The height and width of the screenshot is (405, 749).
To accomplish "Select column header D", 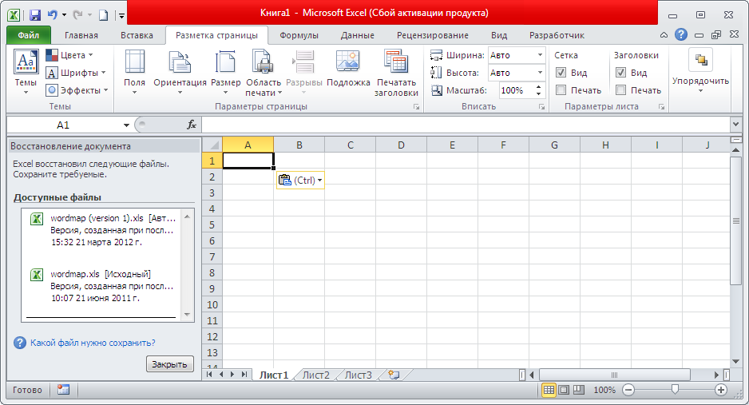I will (401, 145).
